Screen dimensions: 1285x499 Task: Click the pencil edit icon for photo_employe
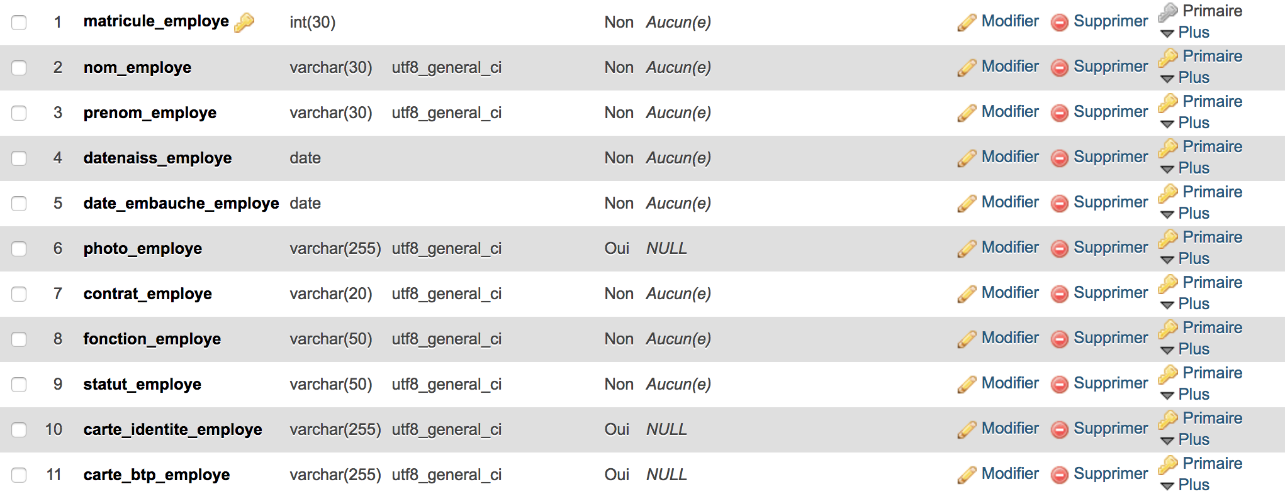[967, 248]
